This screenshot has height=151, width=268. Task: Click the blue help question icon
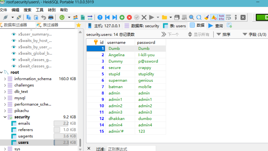[100, 17]
